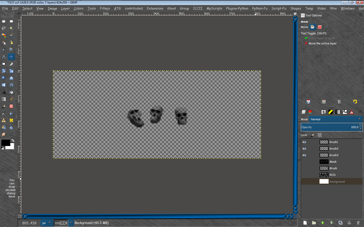The image size is (364, 227).
Task: Select the Scissors Select tool
Action: (x=11, y=35)
